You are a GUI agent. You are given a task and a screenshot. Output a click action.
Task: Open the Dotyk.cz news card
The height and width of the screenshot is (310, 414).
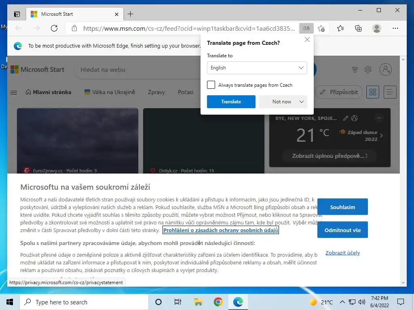point(204,141)
